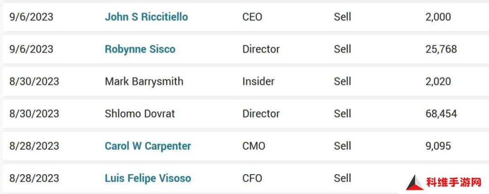489x194 pixels.
Task: Open Robynne Sisco insider link
Action: (x=140, y=49)
